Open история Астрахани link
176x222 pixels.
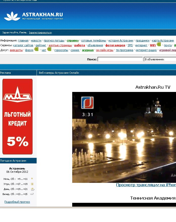pos(121,40)
